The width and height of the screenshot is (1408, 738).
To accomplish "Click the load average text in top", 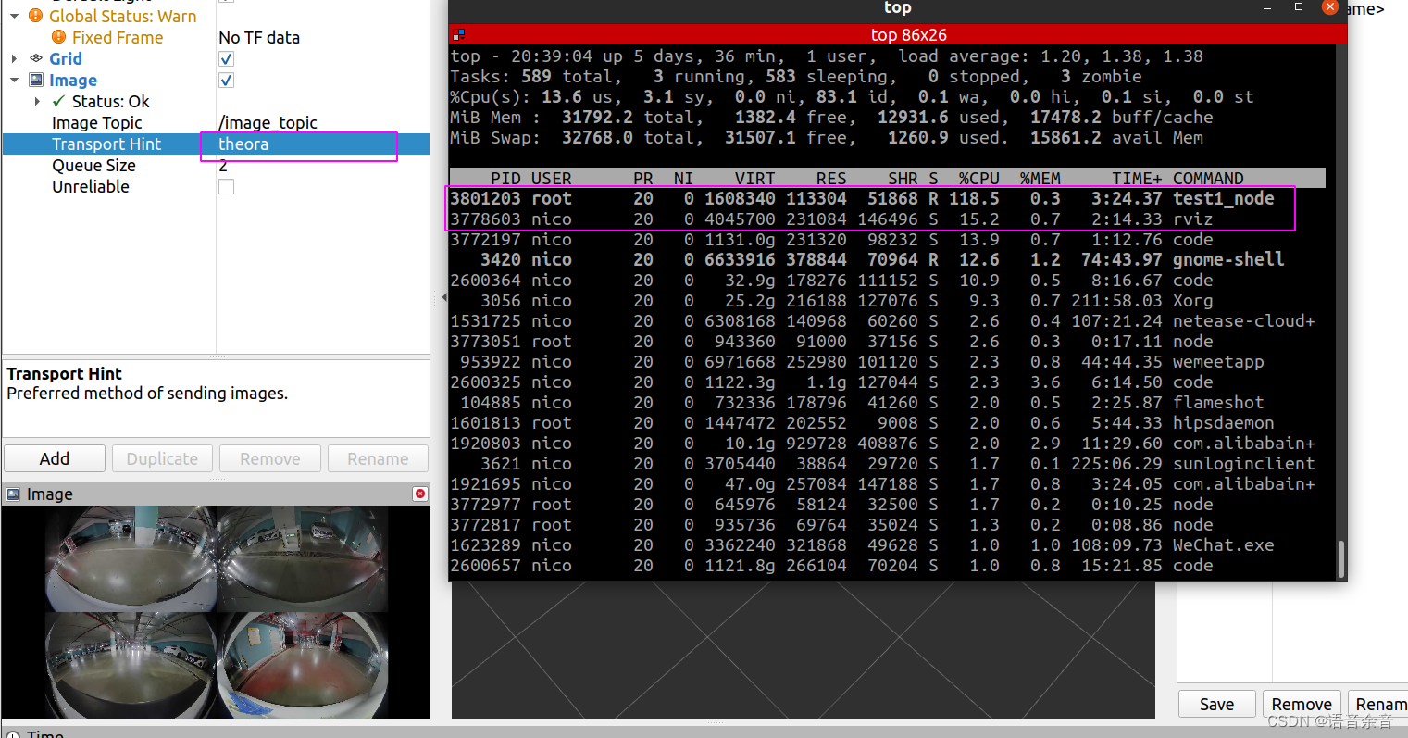I will 1051,56.
